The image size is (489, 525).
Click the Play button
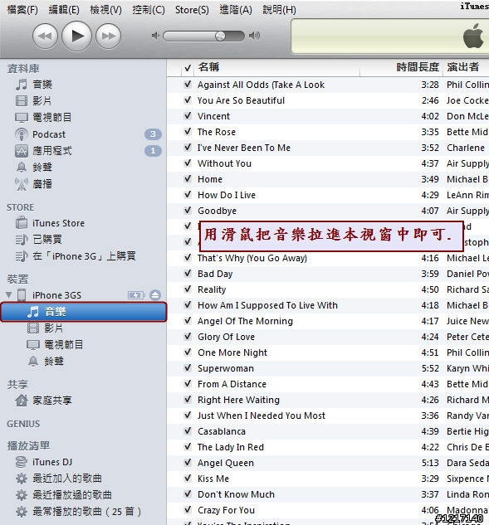pyautogui.click(x=76, y=36)
